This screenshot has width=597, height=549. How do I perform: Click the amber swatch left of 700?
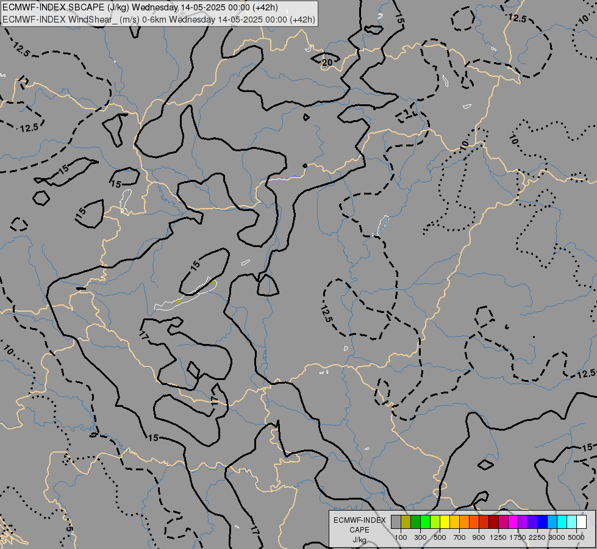click(454, 522)
